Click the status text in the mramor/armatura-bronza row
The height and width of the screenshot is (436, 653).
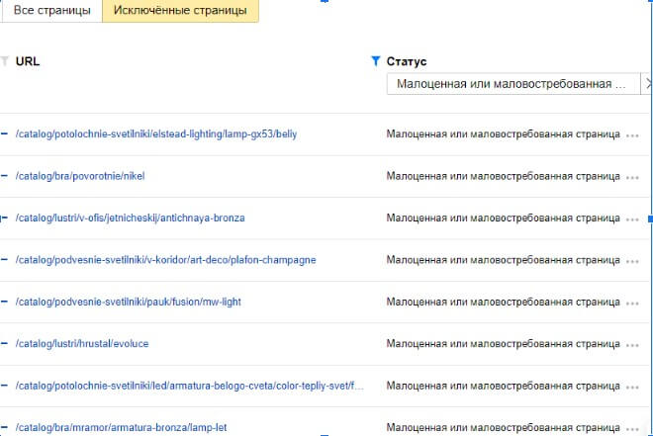[x=503, y=427]
